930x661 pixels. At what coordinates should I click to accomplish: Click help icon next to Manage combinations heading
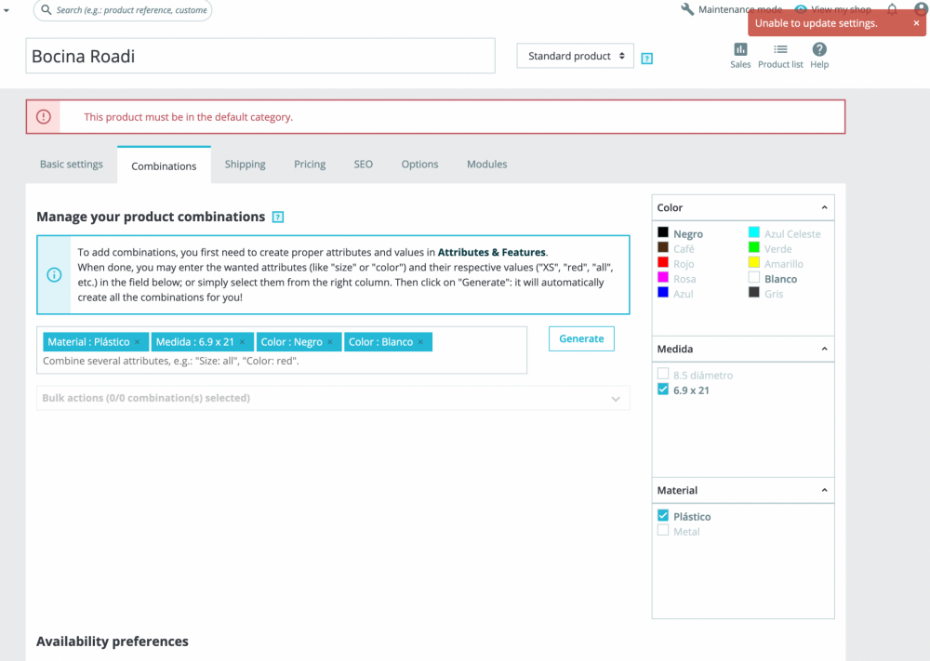point(277,217)
